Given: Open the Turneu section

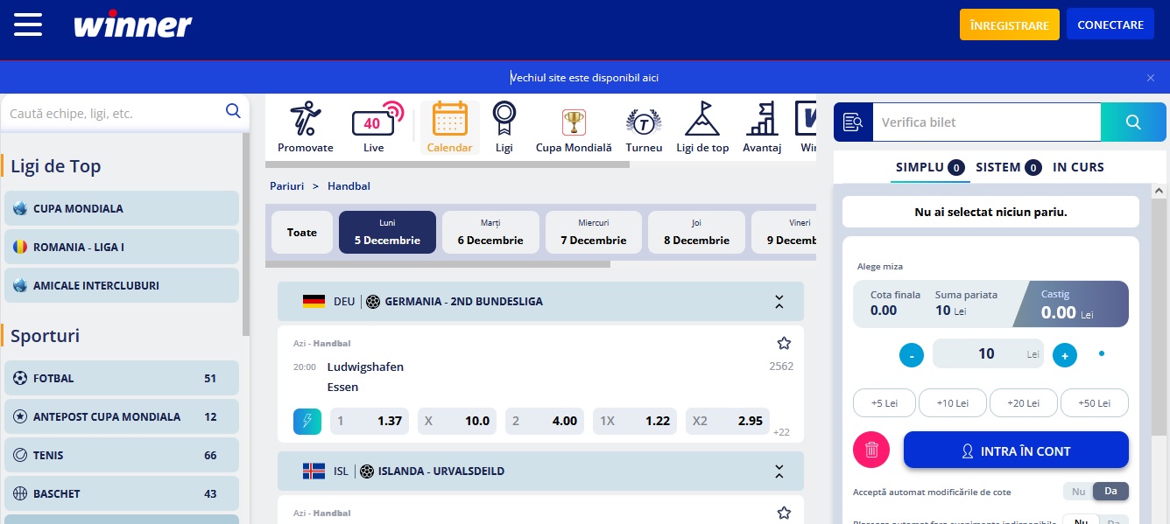Looking at the screenshot, I should tap(644, 128).
